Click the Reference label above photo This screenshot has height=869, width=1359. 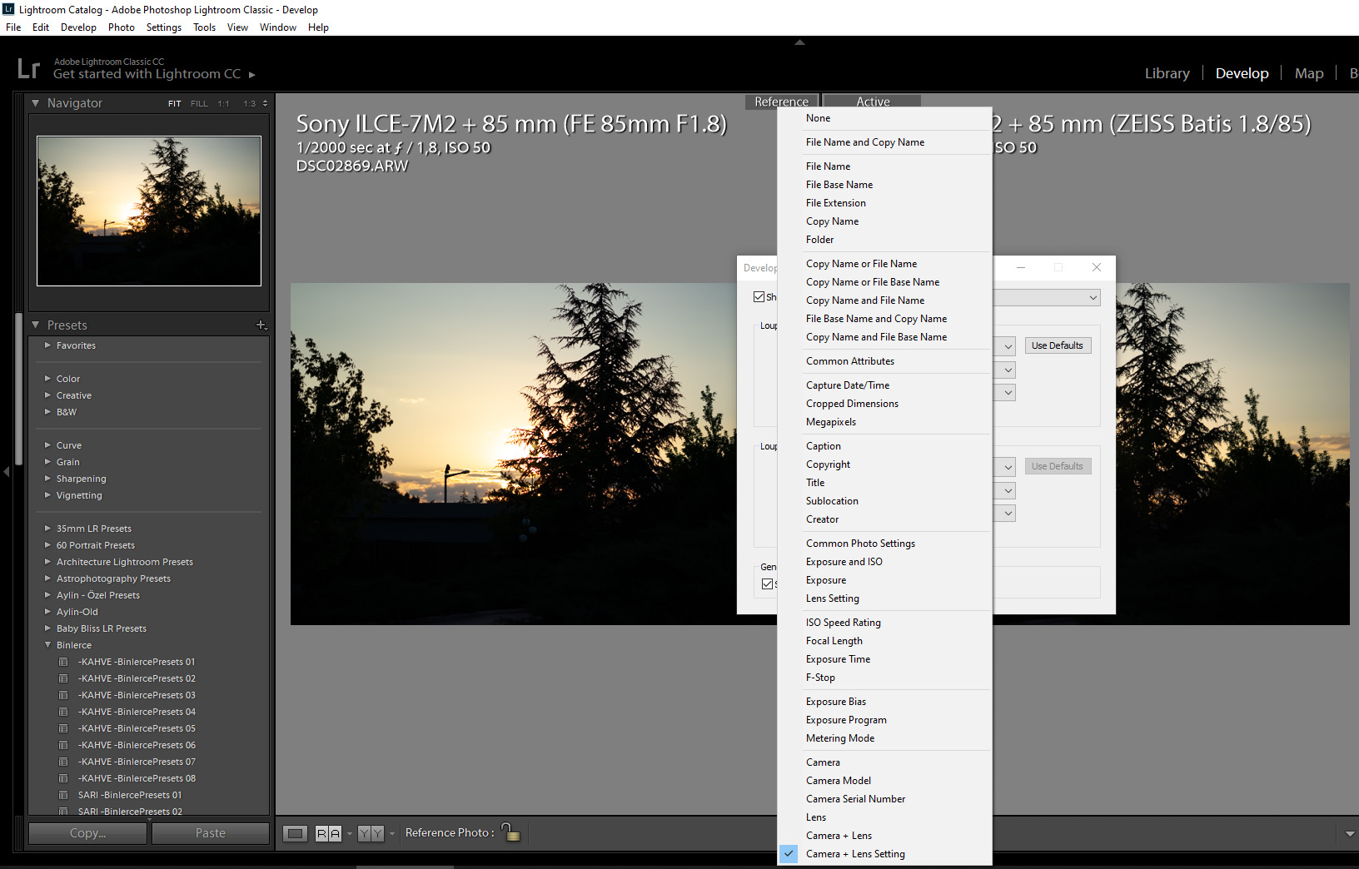tap(782, 101)
